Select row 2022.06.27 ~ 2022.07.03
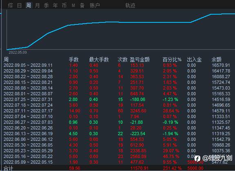 click(117, 122)
